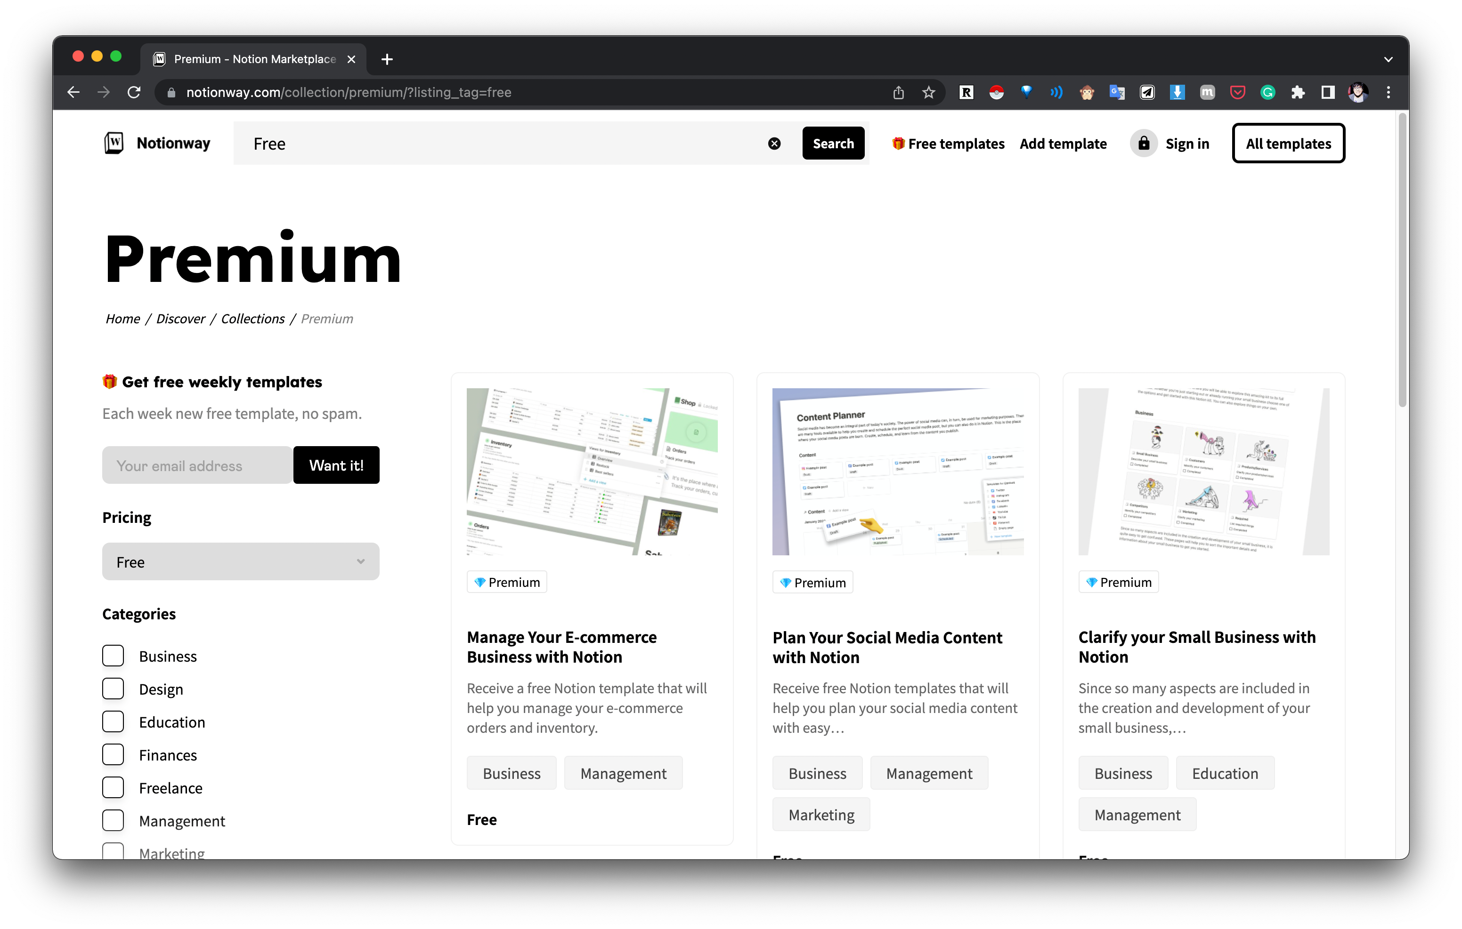Open the tab search chevron at top right
1462x929 pixels.
coord(1388,59)
